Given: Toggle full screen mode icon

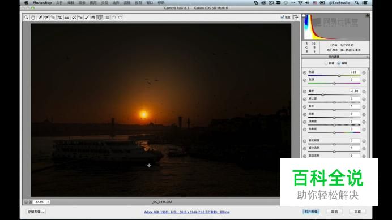Looking at the screenshot, I should point(296,17).
